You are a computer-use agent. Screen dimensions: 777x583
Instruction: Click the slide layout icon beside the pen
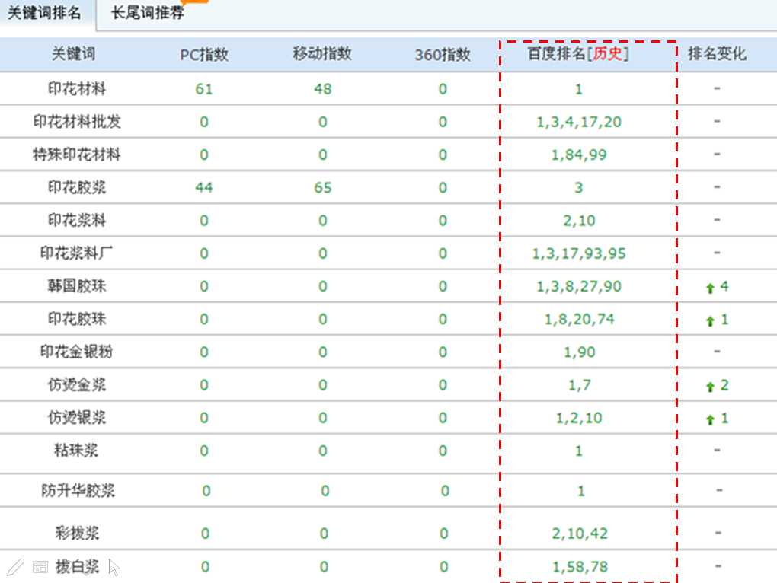tap(40, 567)
